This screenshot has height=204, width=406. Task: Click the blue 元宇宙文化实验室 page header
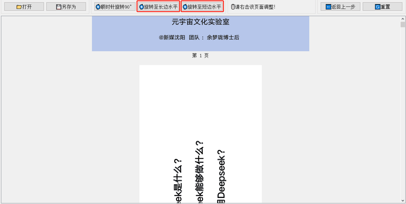pyautogui.click(x=200, y=33)
